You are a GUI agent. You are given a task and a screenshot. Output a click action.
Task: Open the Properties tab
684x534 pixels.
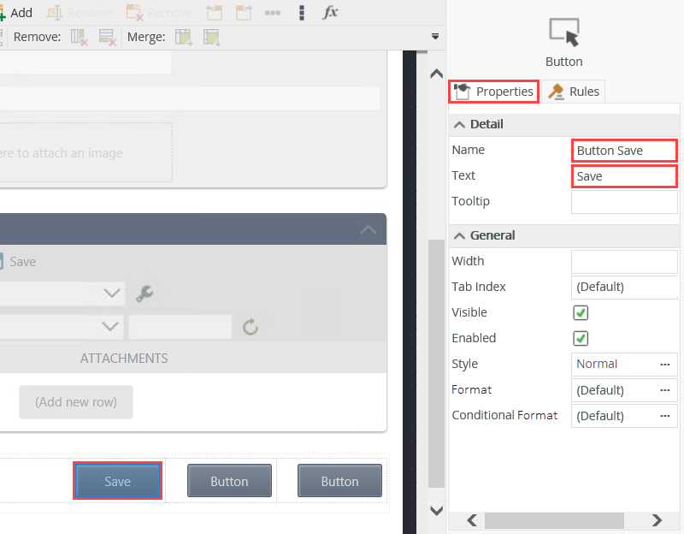click(493, 91)
